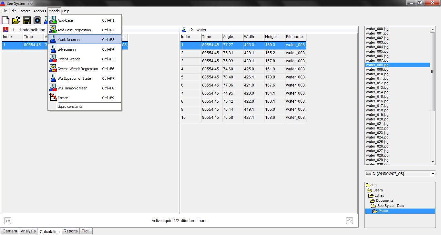441x235 pixels.
Task: Click the Save floppy disk icon
Action: coord(27,20)
